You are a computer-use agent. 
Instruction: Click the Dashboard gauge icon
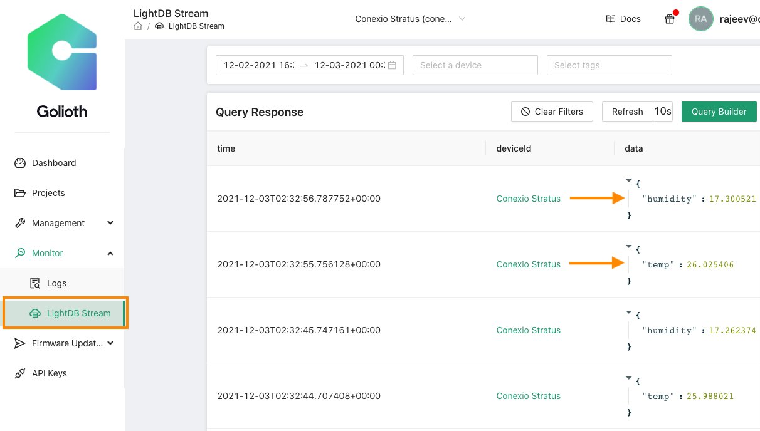click(x=20, y=163)
